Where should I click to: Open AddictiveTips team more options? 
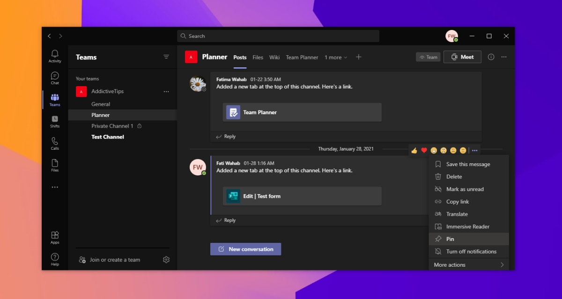[x=166, y=92]
